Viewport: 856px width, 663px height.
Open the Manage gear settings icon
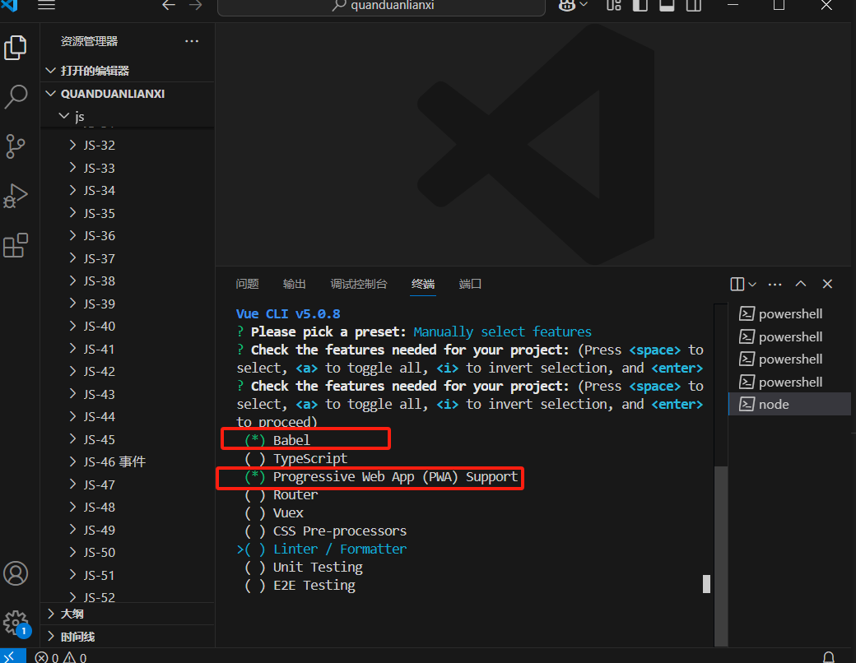[x=16, y=623]
